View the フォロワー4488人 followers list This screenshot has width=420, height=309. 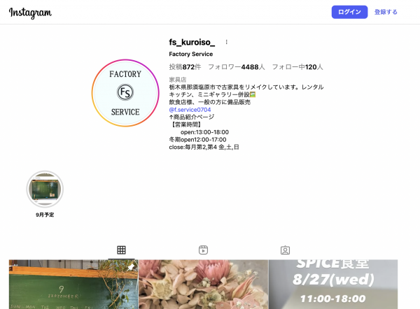tap(236, 67)
